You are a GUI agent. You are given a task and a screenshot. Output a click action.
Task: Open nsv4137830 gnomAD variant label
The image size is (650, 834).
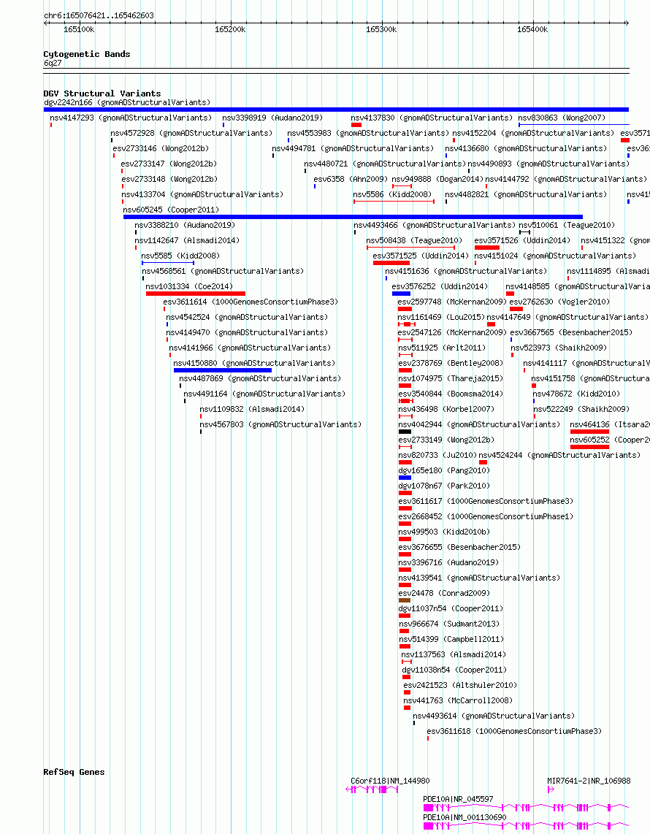click(x=432, y=118)
